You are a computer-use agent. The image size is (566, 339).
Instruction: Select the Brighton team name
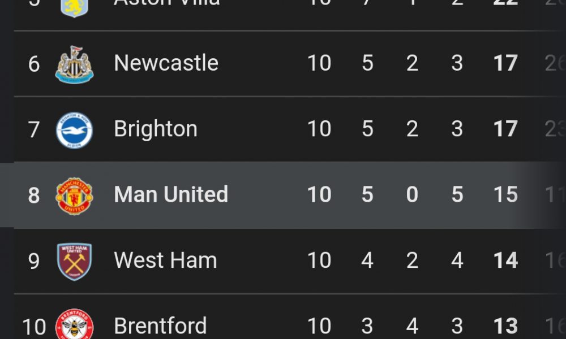[x=156, y=129]
